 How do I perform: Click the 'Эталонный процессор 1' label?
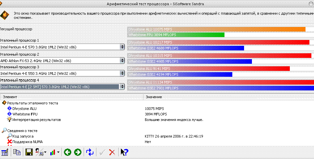coord(19,40)
